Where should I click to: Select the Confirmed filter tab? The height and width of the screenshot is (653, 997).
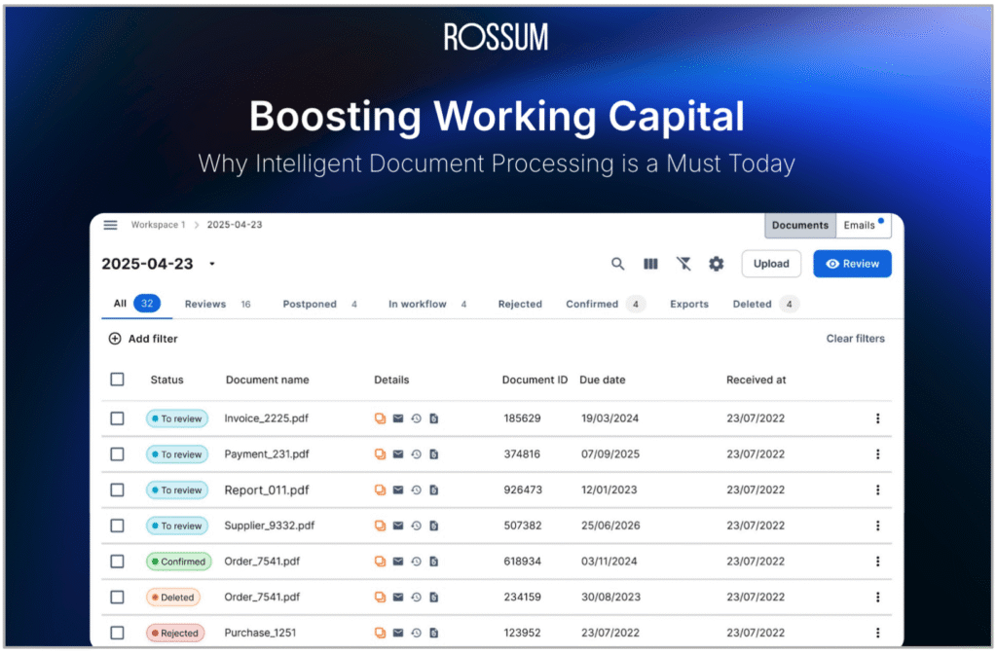click(x=593, y=304)
